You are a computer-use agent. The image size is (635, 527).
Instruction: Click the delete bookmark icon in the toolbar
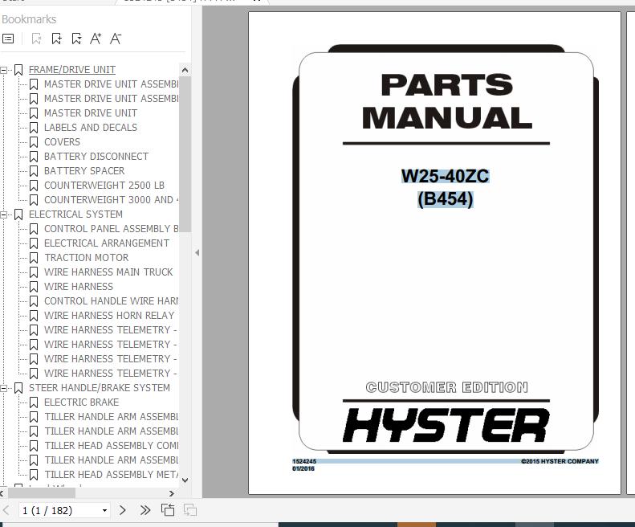point(36,39)
